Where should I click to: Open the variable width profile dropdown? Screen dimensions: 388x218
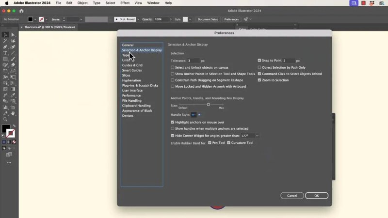tap(96, 19)
